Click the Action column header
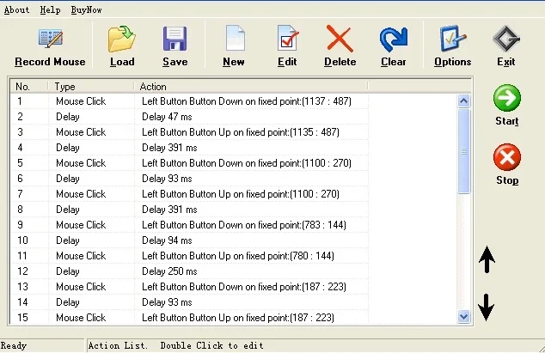Screen dimensions: 545x353 (x=251, y=87)
